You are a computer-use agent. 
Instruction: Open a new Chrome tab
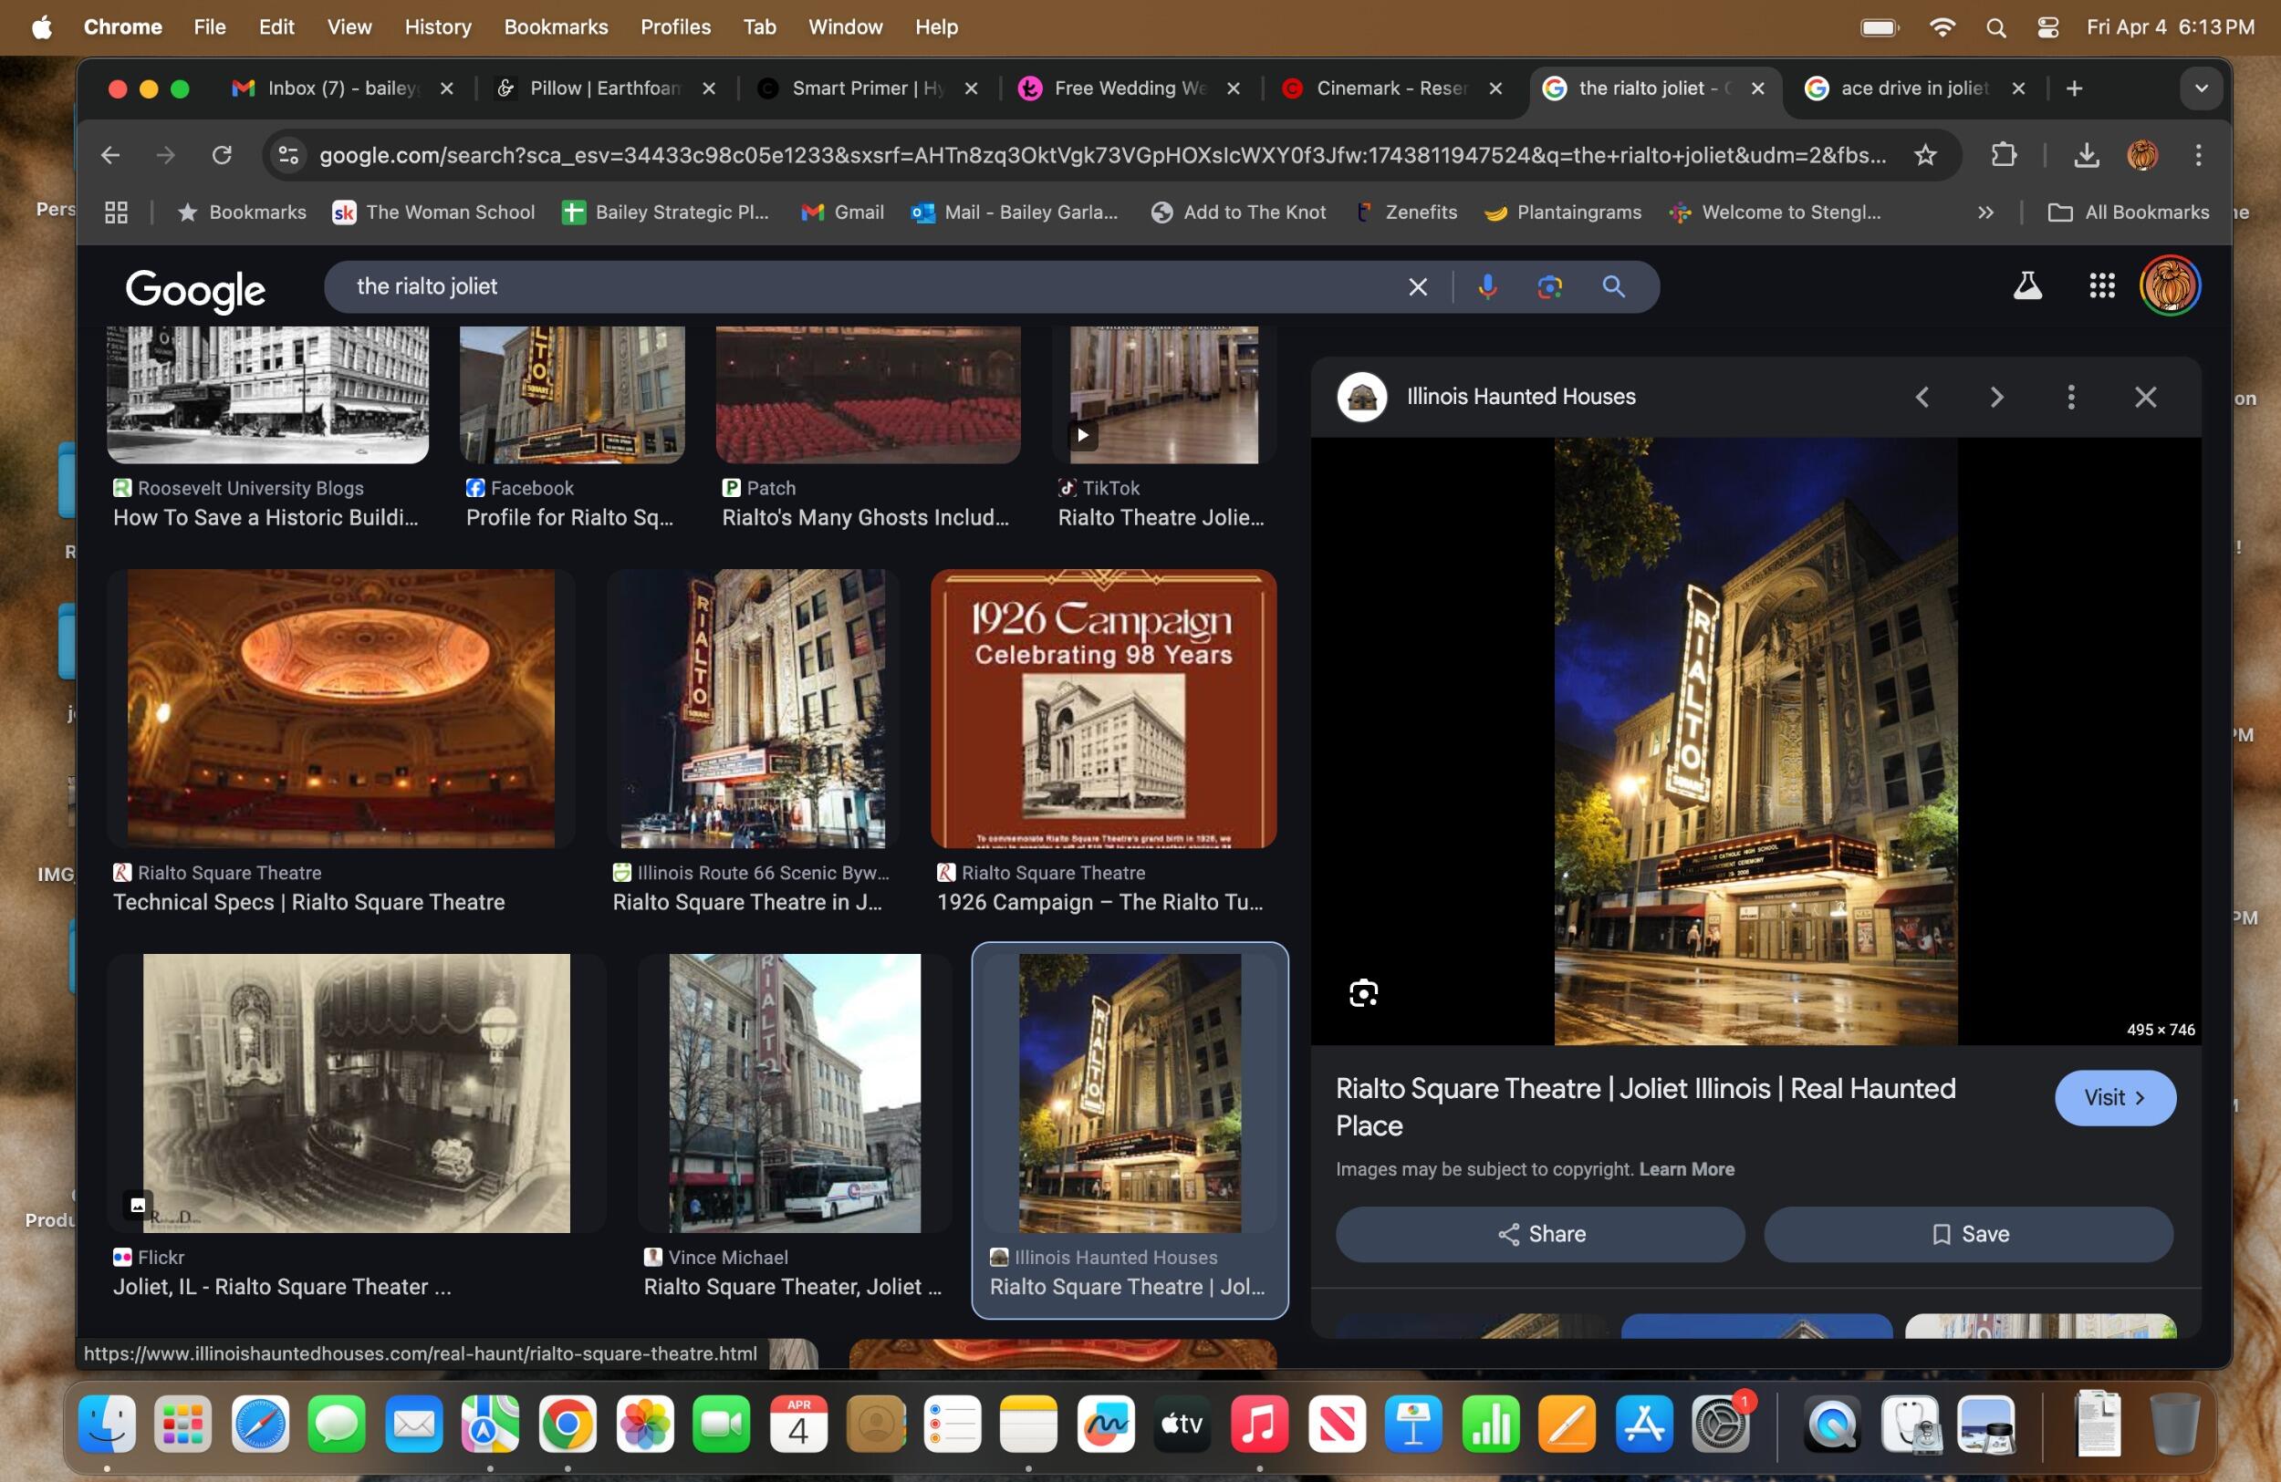coord(2075,88)
